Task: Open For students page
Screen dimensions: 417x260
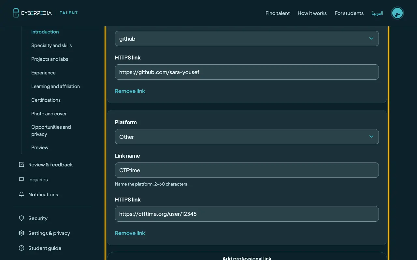Action: 349,13
